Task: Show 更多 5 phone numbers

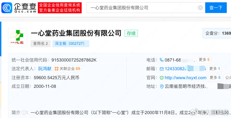Action: coord(204,60)
